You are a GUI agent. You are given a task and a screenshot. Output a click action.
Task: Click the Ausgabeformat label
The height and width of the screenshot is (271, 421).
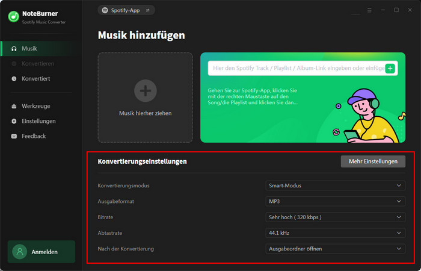coord(115,201)
